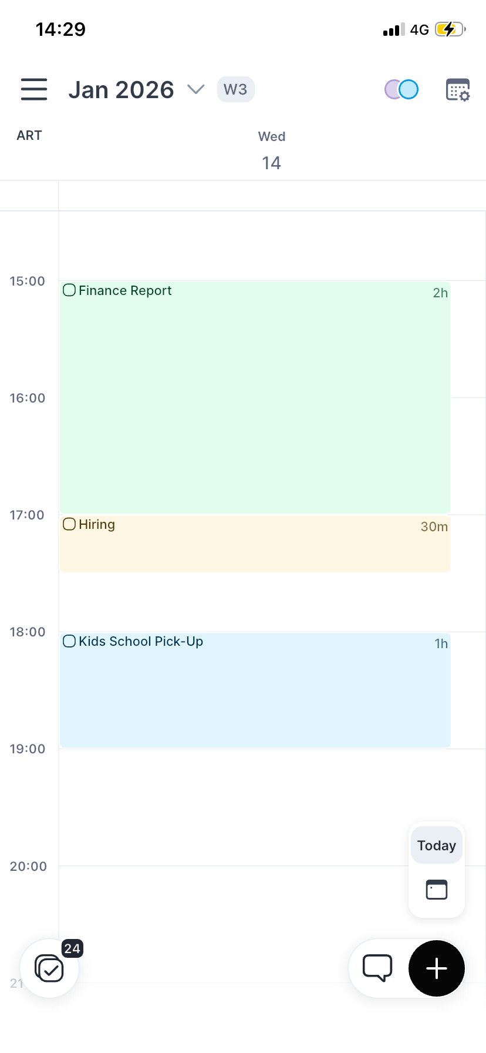Complete the Kids School Pick-Up task
The height and width of the screenshot is (1053, 486).
69,641
